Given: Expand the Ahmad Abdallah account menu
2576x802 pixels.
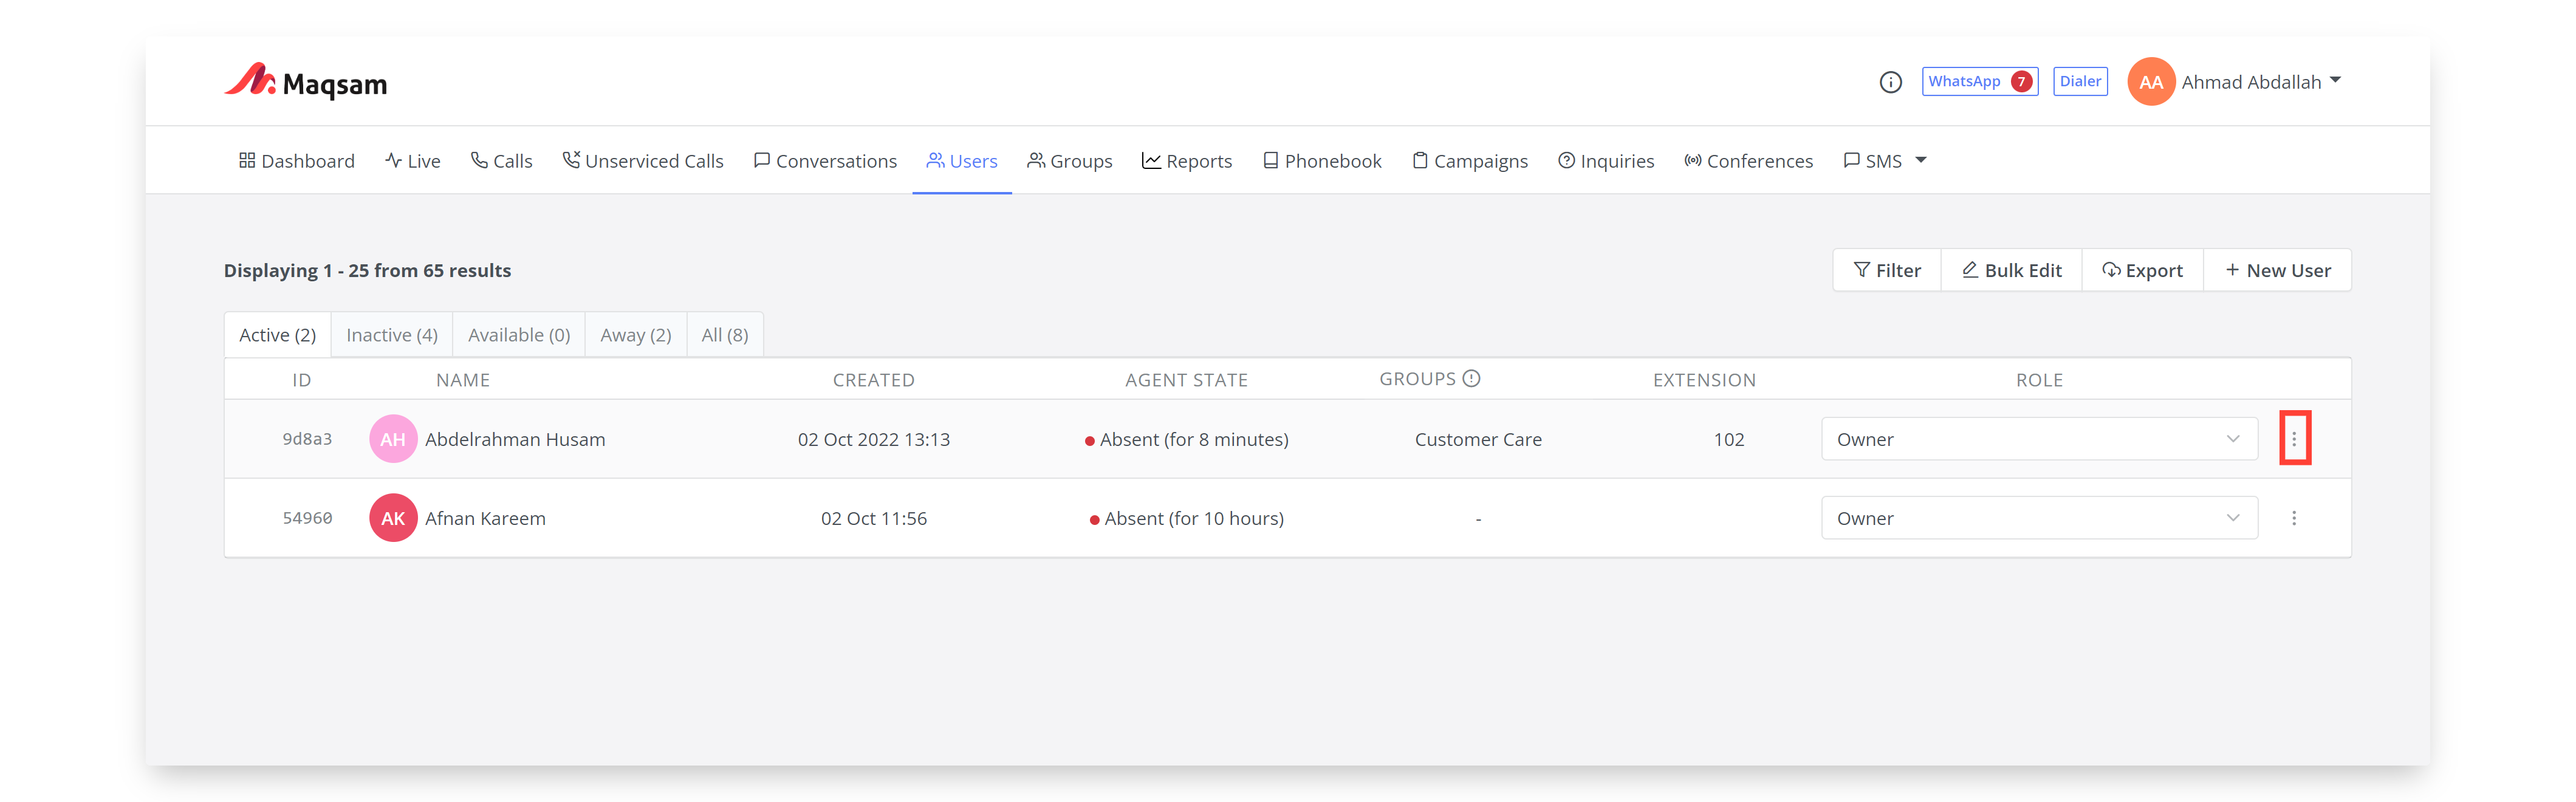Looking at the screenshot, I should click(2261, 82).
